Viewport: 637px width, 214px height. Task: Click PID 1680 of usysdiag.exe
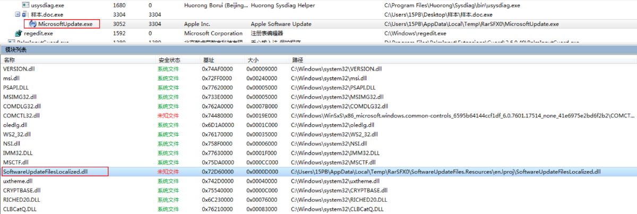[x=120, y=5]
